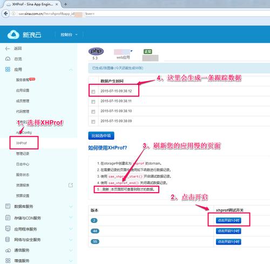
Task: Check the 2015-07-15 09:38:12 record checkbox
Action: point(93,92)
